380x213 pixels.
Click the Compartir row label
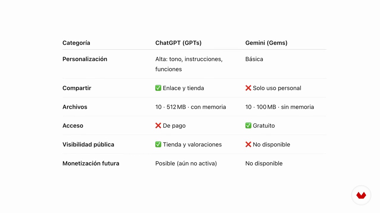coord(77,88)
